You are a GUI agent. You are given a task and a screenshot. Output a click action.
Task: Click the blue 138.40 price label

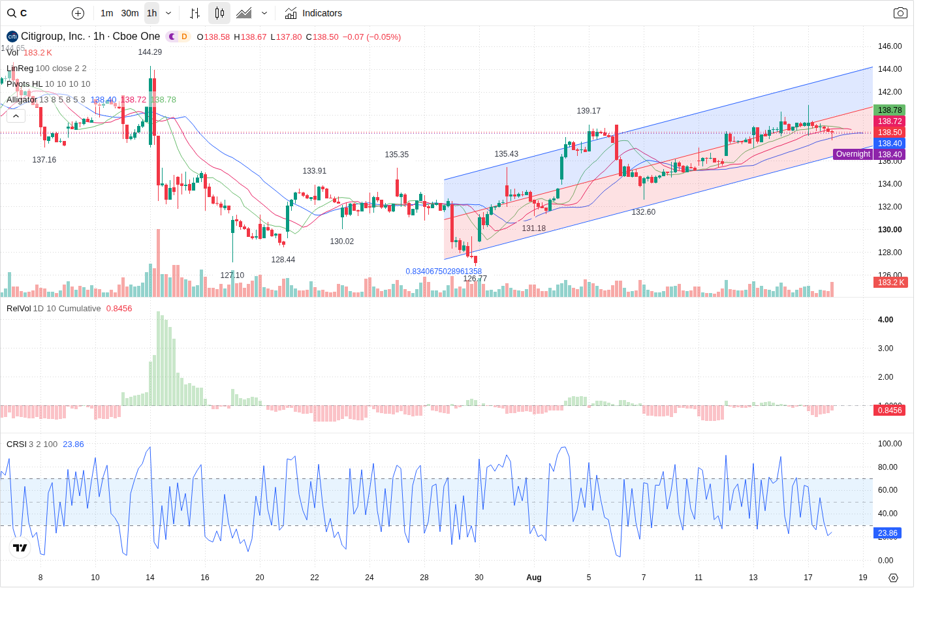889,144
